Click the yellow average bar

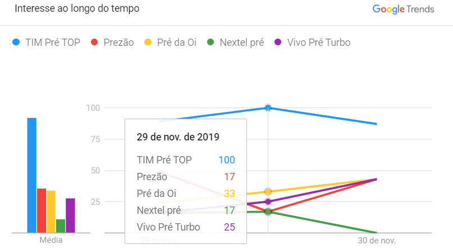point(51,211)
